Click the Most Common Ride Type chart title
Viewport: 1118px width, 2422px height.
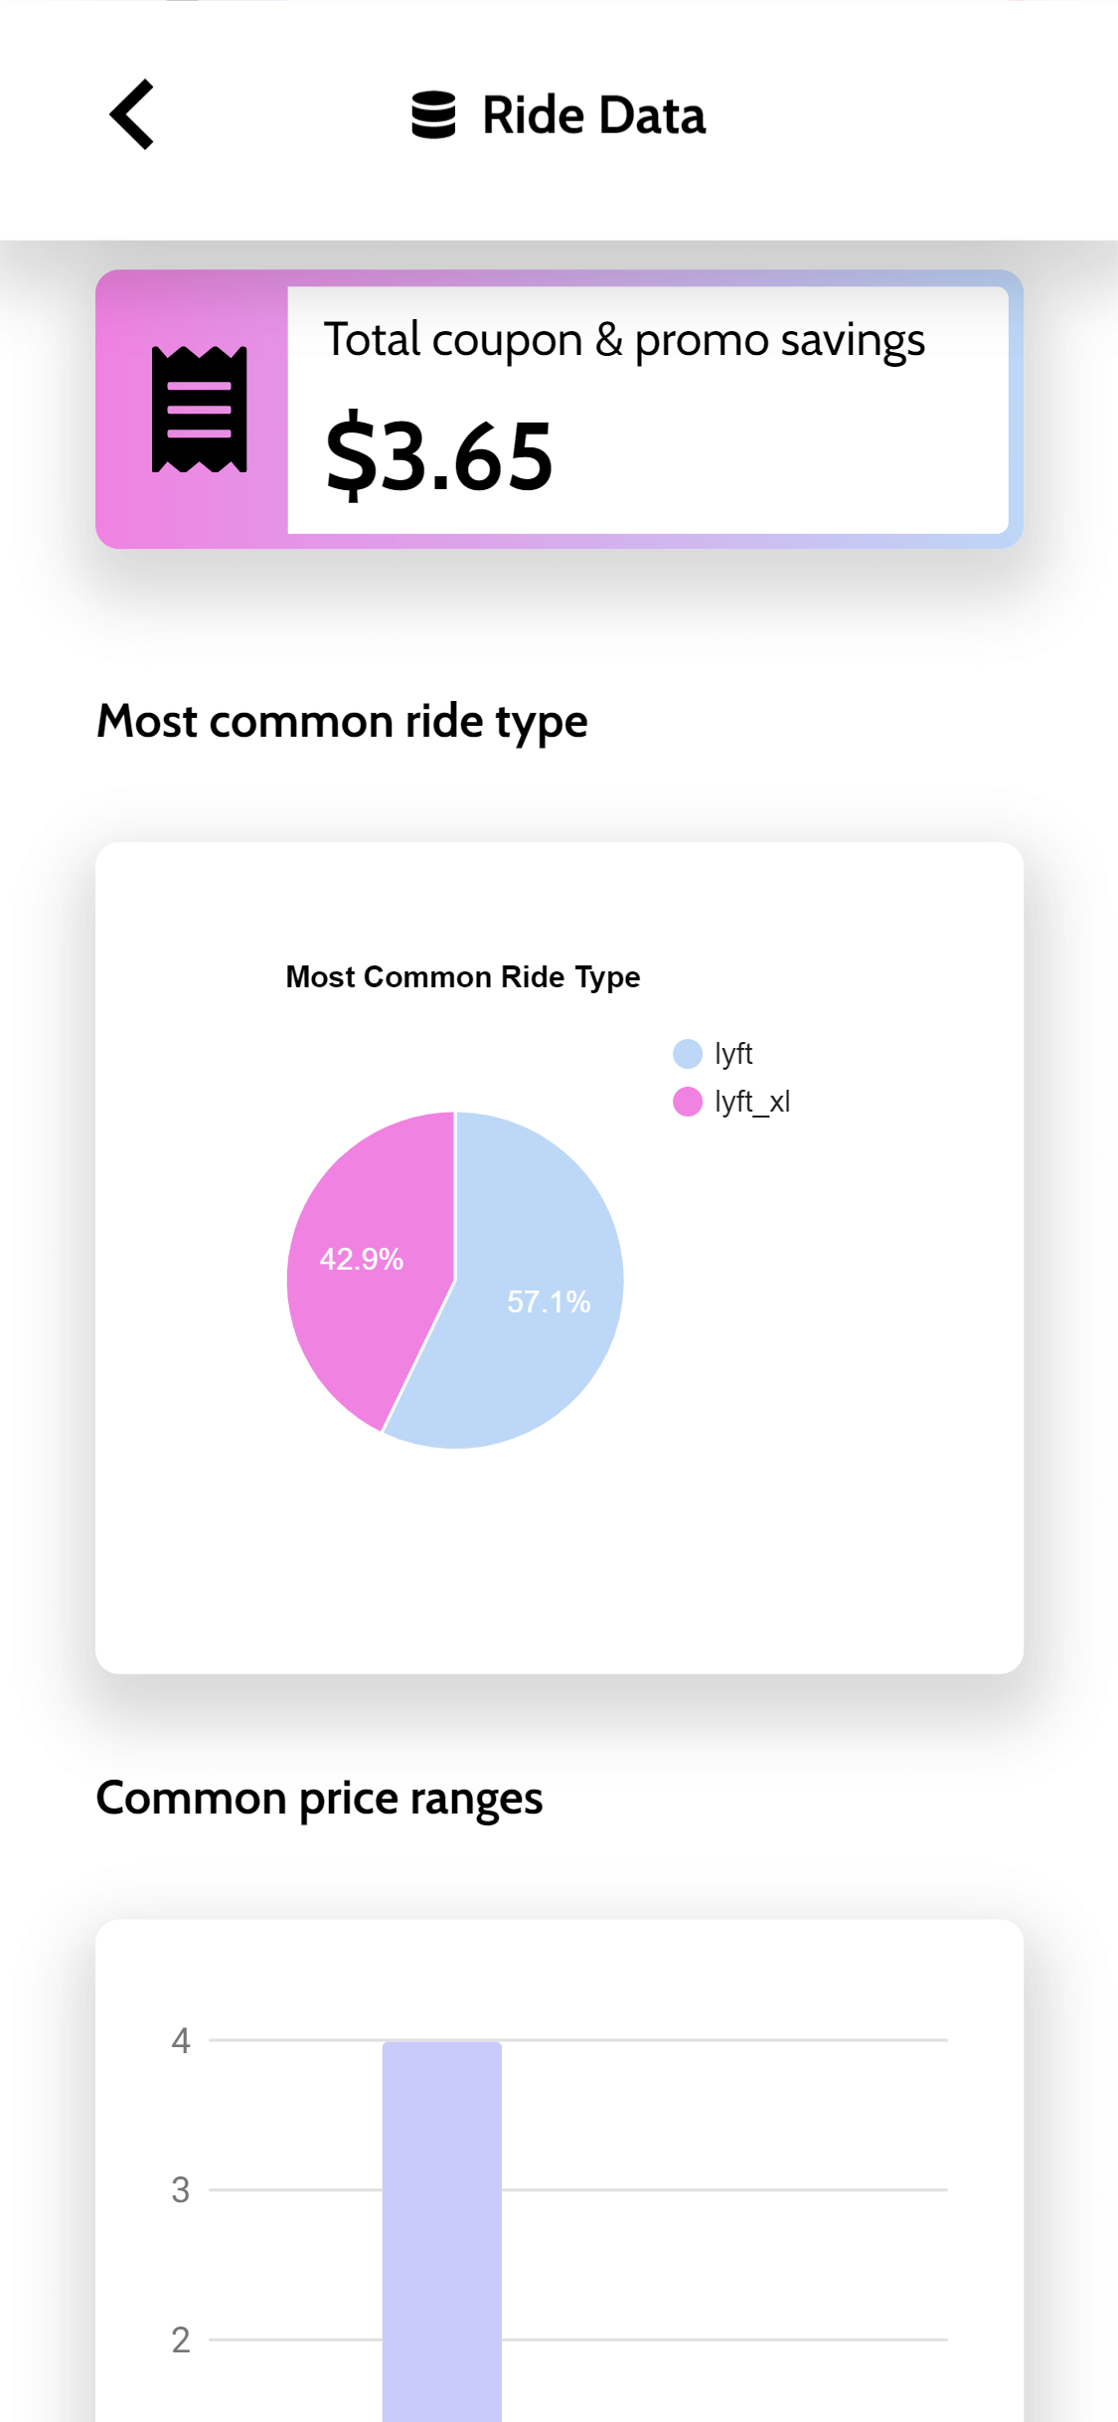pos(462,977)
